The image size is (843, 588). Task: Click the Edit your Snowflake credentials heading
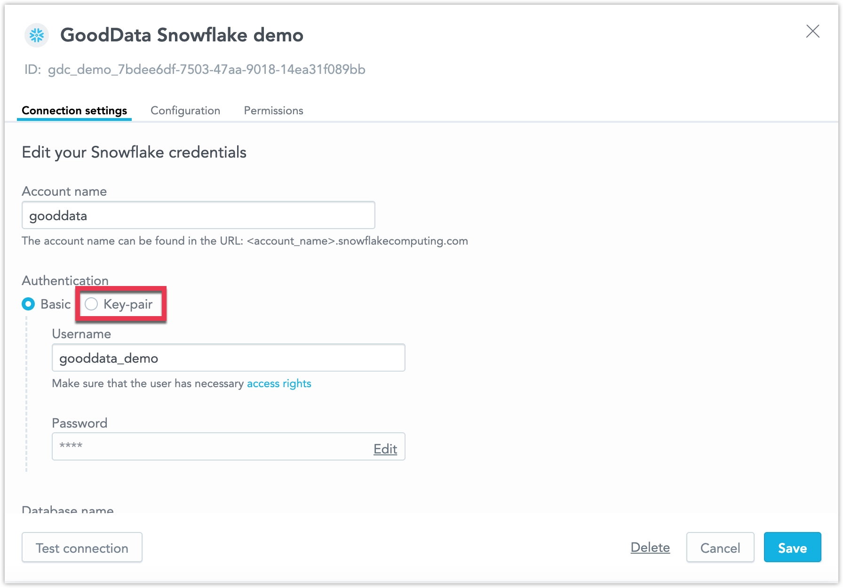(134, 152)
